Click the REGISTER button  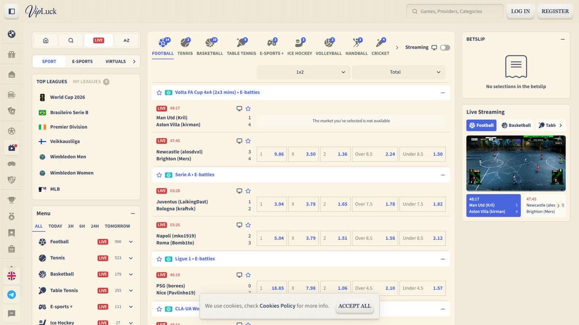[x=555, y=11]
